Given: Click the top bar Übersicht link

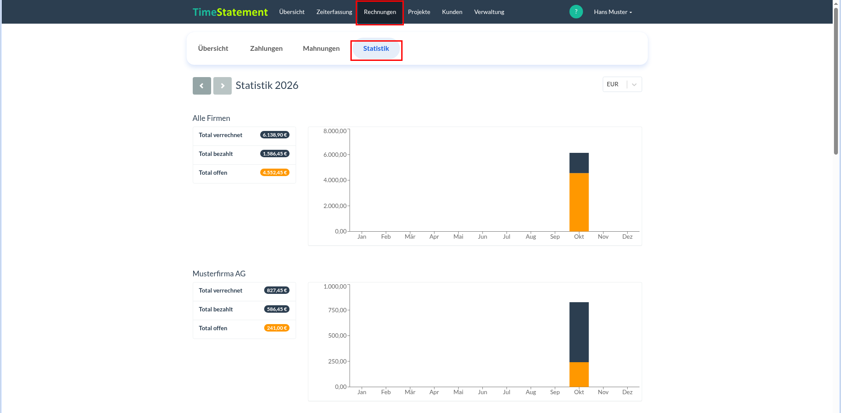Looking at the screenshot, I should pos(292,12).
